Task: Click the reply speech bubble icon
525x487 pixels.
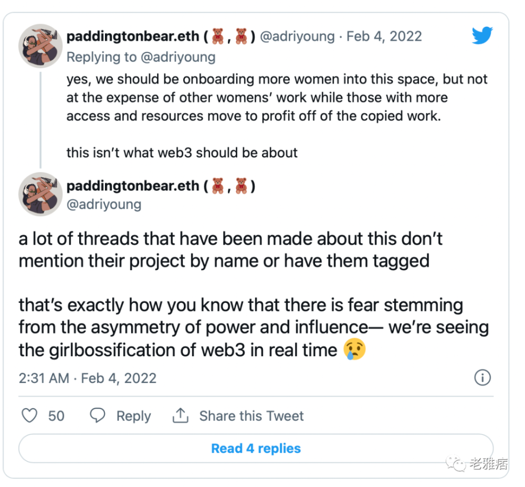Action: (98, 416)
